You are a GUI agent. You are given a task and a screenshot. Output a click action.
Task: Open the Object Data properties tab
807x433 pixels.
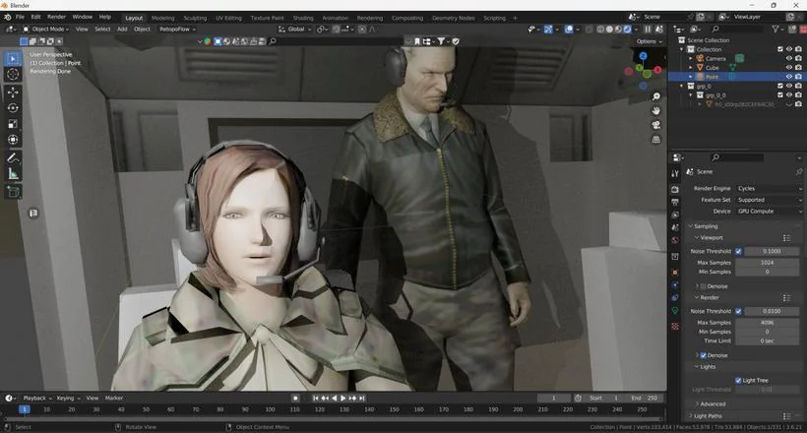[x=675, y=311]
